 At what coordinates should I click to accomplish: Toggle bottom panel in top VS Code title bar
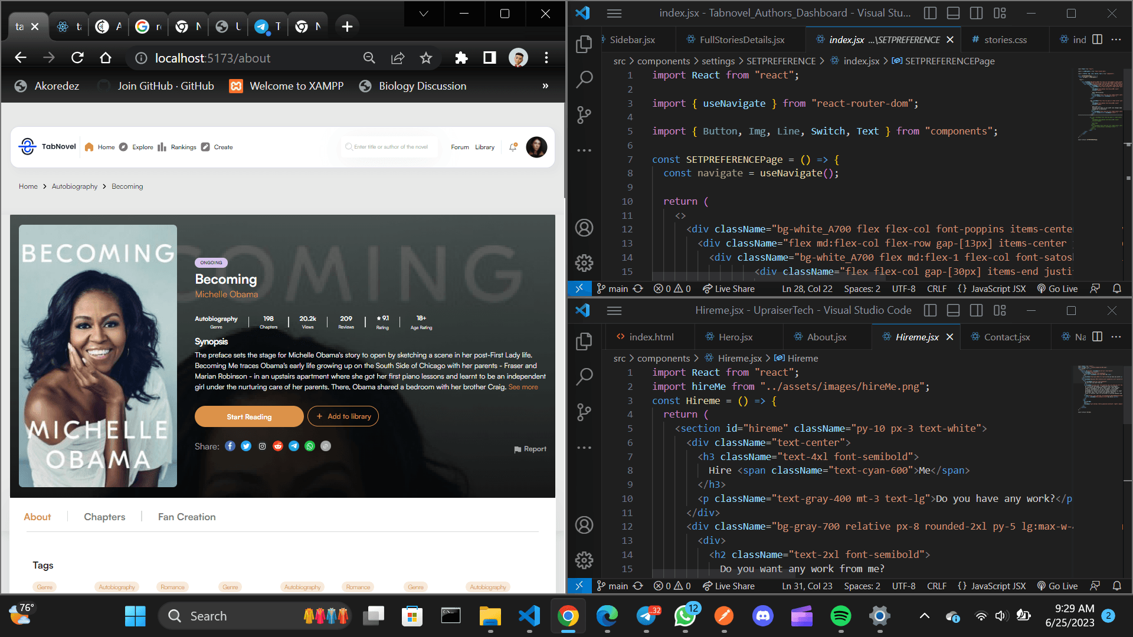[953, 13]
